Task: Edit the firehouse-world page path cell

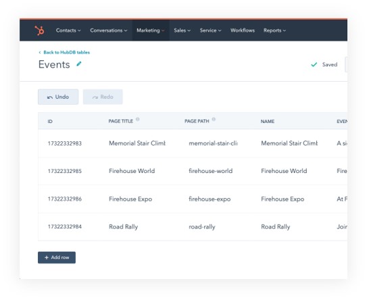Action: coord(211,171)
